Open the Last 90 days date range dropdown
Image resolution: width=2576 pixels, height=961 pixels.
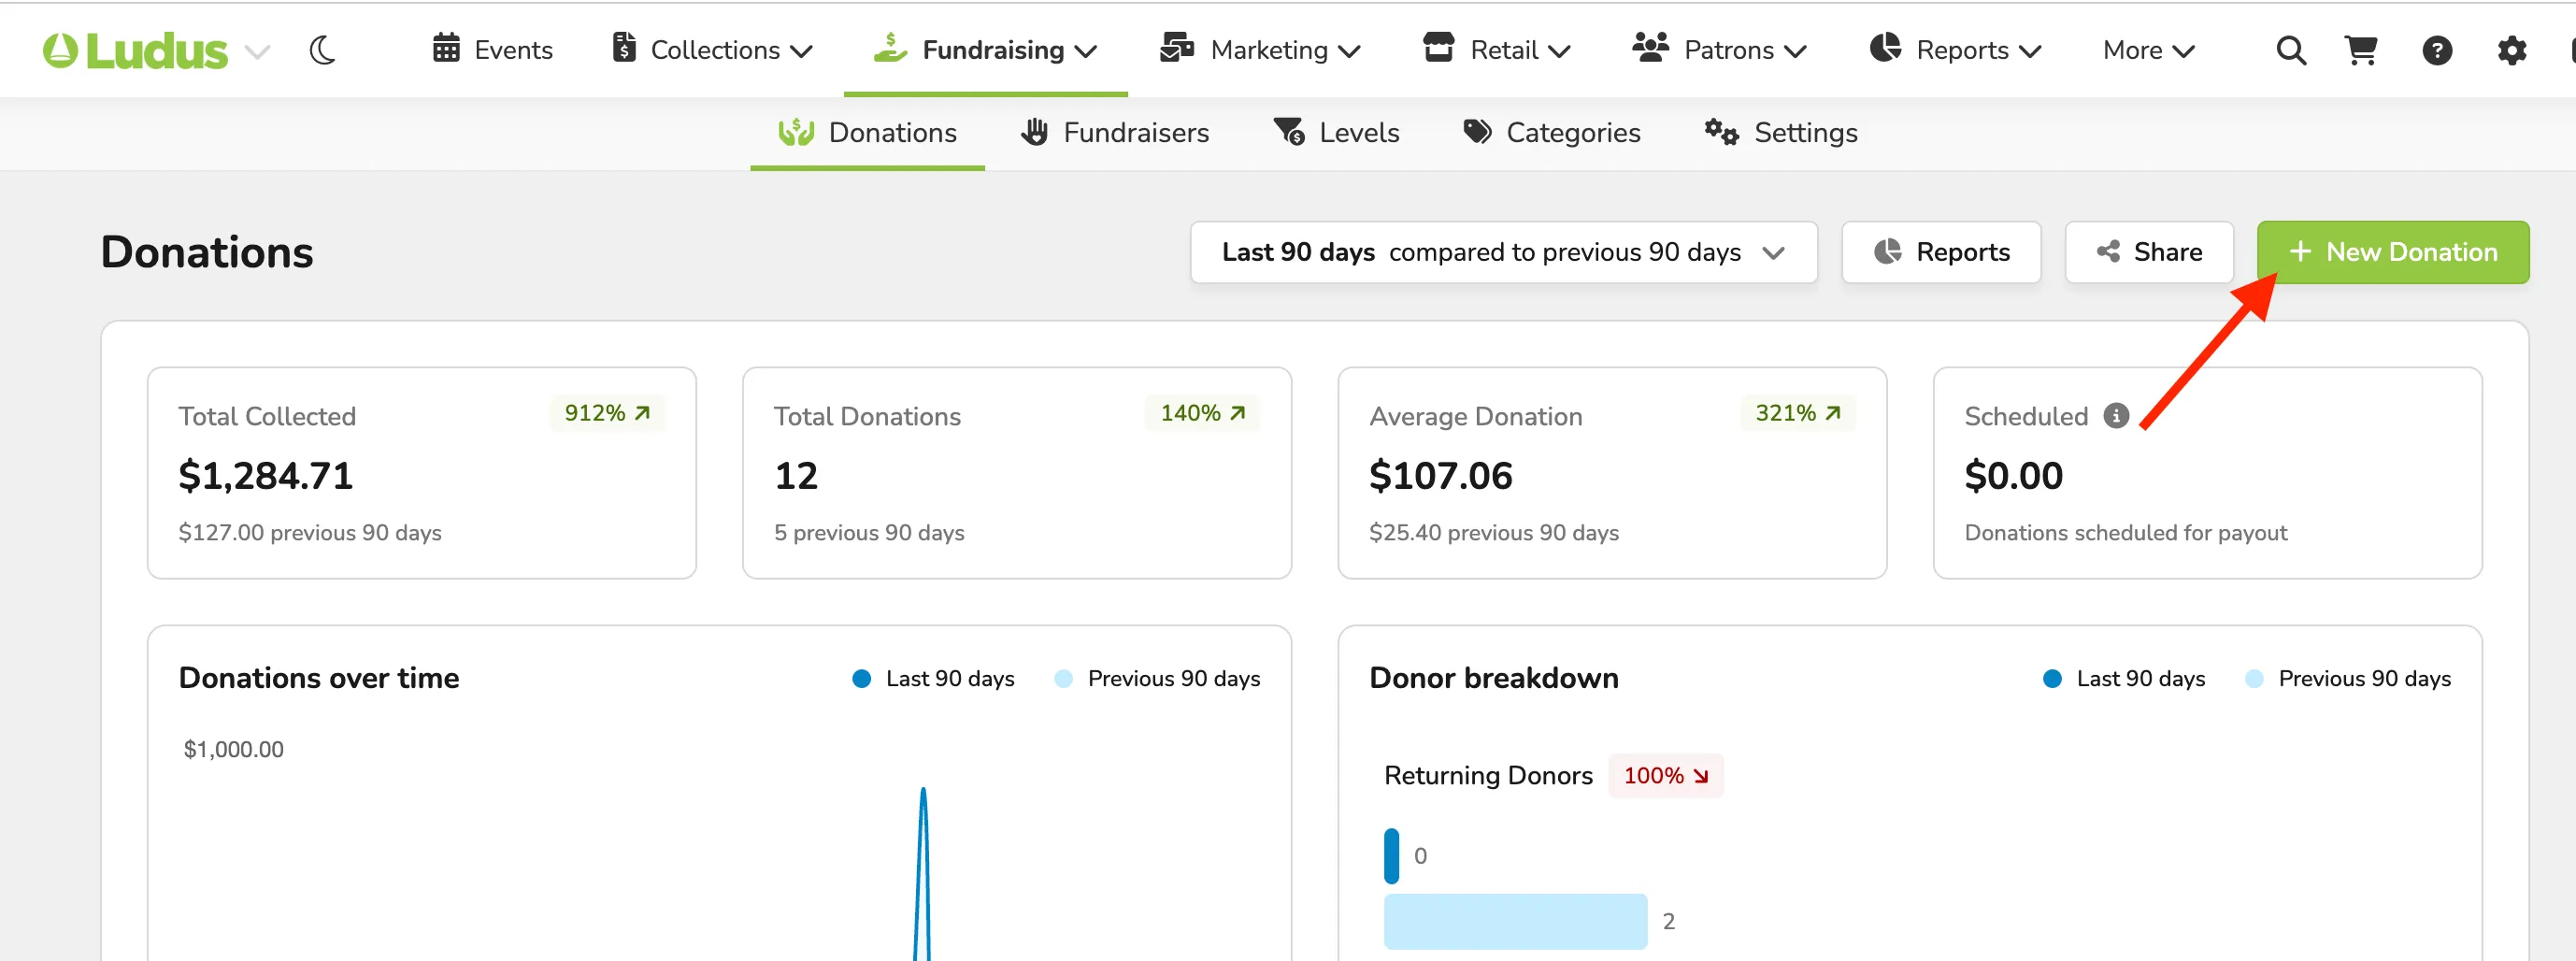[1503, 252]
